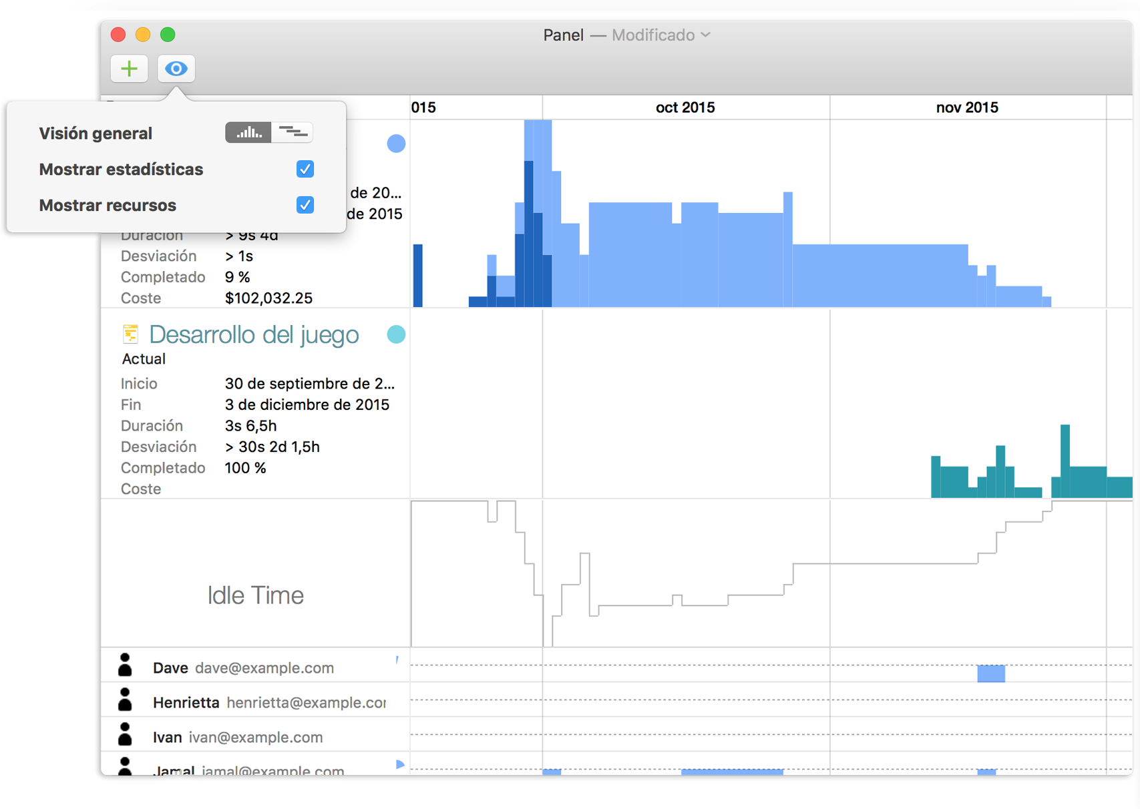Click the teal color dot of Desarrollo del juego
The image size is (1140, 809).
396,334
